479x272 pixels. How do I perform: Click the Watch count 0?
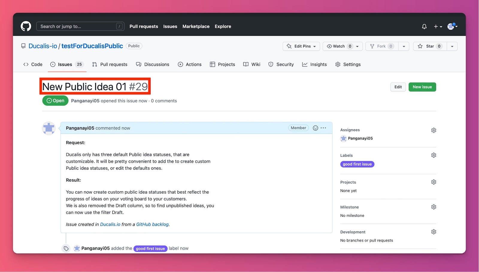click(350, 46)
